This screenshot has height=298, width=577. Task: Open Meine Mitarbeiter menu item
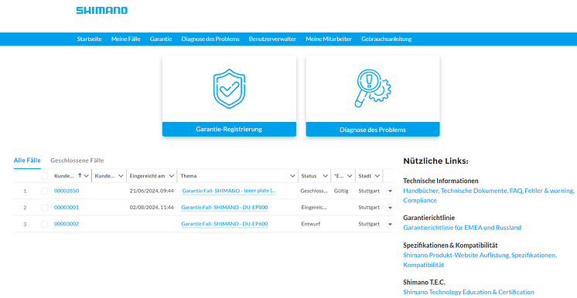tap(329, 39)
